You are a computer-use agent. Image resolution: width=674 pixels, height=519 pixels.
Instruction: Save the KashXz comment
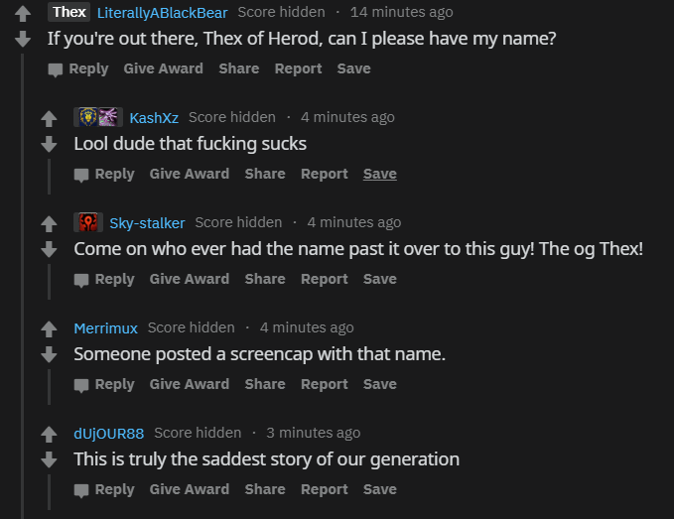point(379,174)
